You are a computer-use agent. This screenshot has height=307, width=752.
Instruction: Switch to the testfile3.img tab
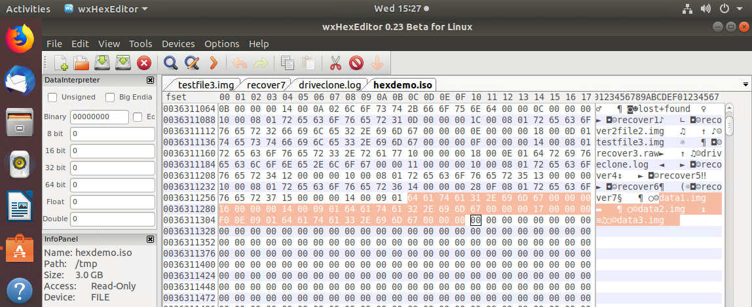(x=206, y=85)
